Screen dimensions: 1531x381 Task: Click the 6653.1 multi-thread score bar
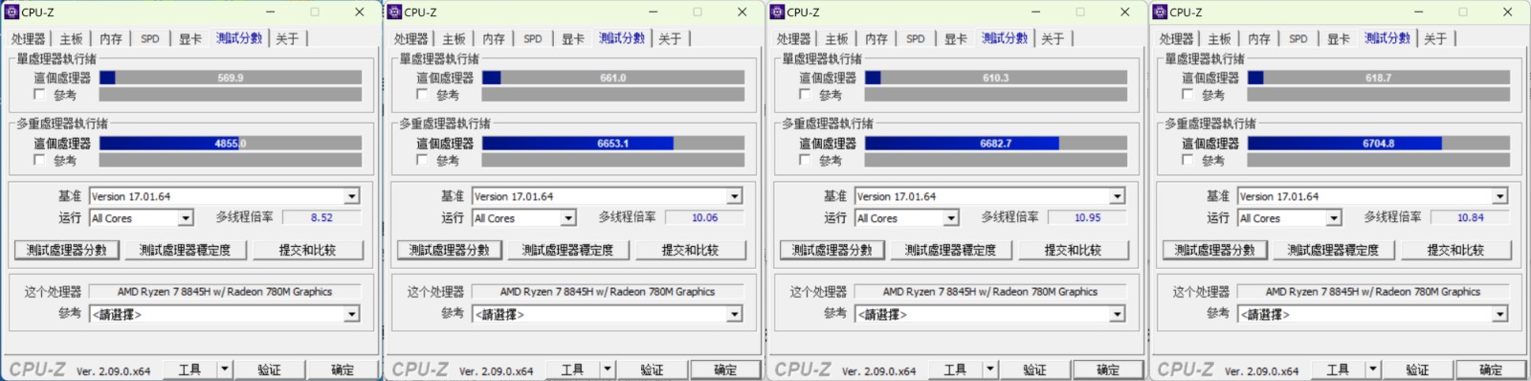(613, 143)
